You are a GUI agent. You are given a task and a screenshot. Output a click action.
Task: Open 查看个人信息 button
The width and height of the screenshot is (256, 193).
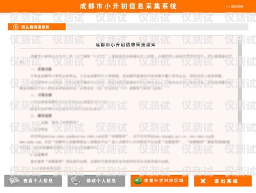coord(33,181)
